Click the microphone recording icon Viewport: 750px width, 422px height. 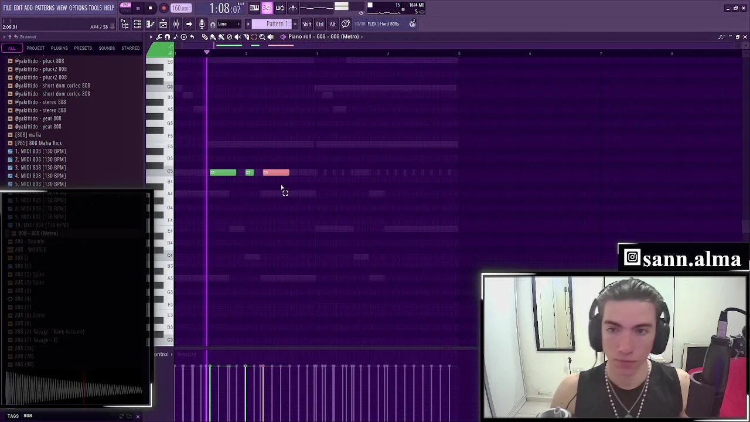click(x=202, y=24)
